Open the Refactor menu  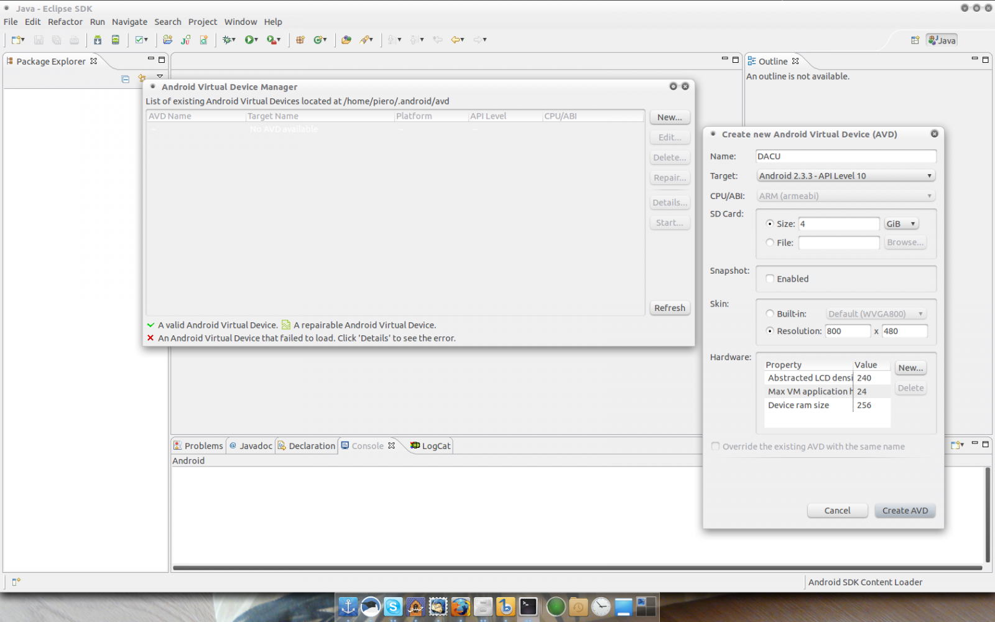coord(65,22)
